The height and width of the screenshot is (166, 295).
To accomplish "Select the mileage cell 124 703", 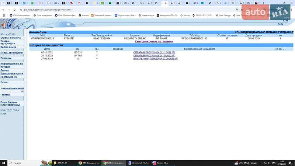I will [x=77, y=56].
